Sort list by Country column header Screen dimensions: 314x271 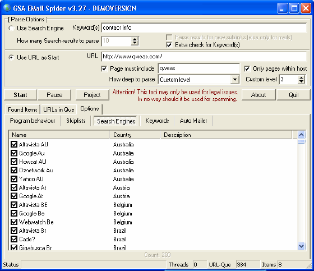point(135,135)
